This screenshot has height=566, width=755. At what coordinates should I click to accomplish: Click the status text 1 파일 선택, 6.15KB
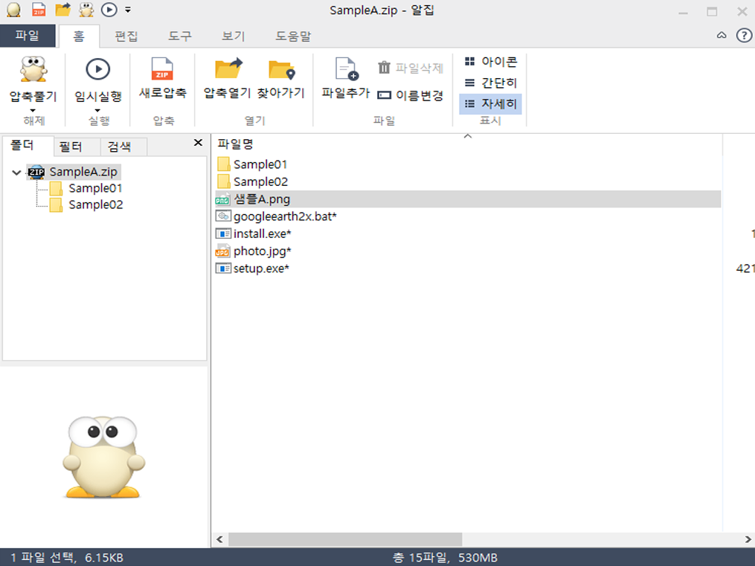67,557
